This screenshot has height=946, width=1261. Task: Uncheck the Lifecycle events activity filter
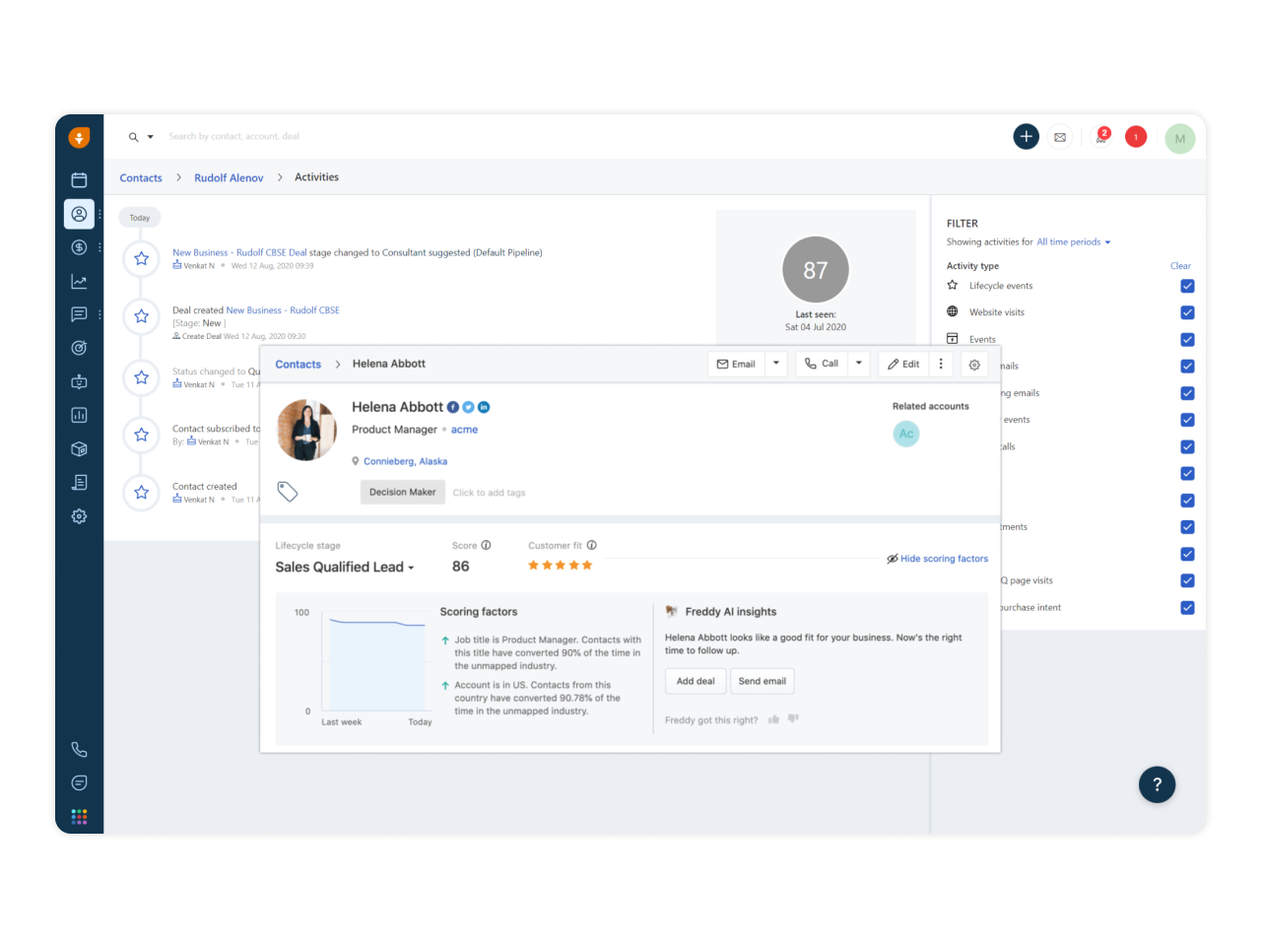click(x=1188, y=286)
